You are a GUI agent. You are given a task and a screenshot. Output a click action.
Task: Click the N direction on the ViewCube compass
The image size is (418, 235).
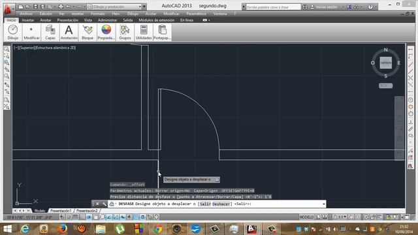click(386, 50)
